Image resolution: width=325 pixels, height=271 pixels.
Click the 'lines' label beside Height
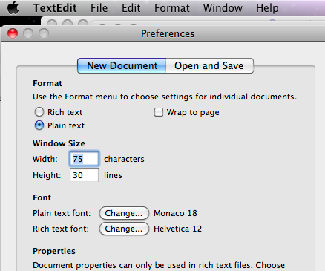tap(113, 175)
